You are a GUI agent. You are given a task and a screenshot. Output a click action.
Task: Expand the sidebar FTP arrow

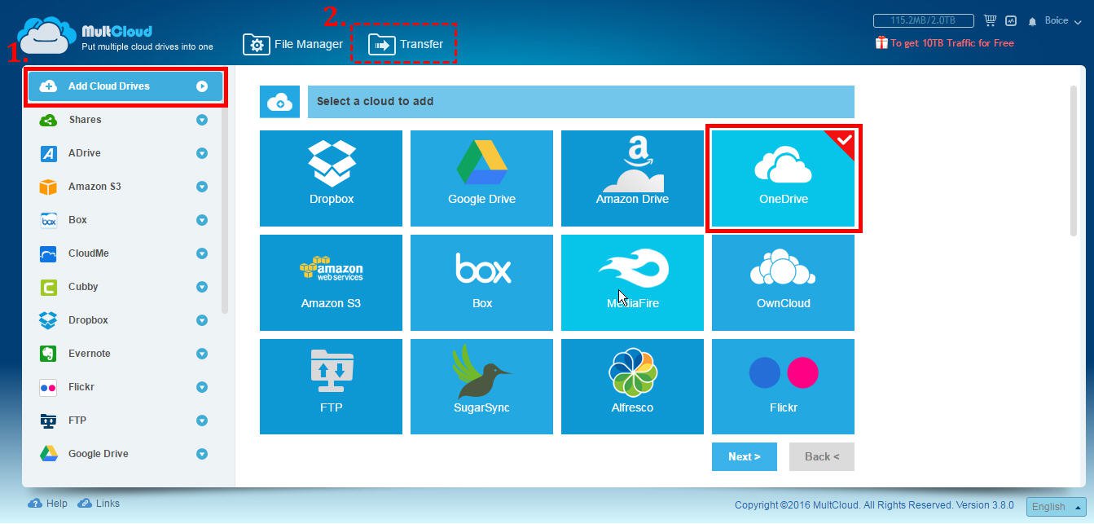pyautogui.click(x=202, y=421)
